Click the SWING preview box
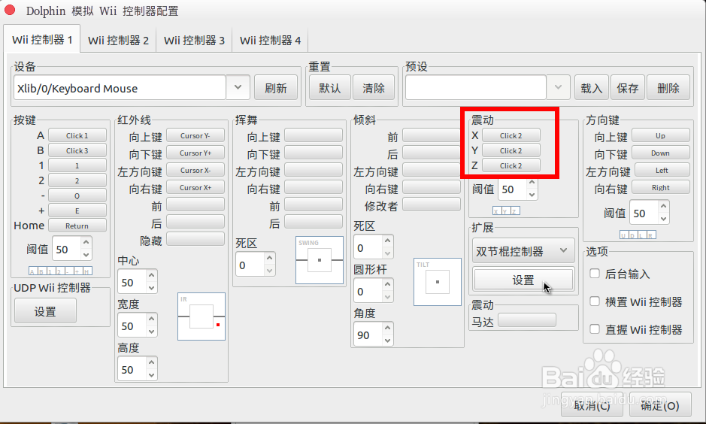Screen dimensions: 706x424 [320, 260]
